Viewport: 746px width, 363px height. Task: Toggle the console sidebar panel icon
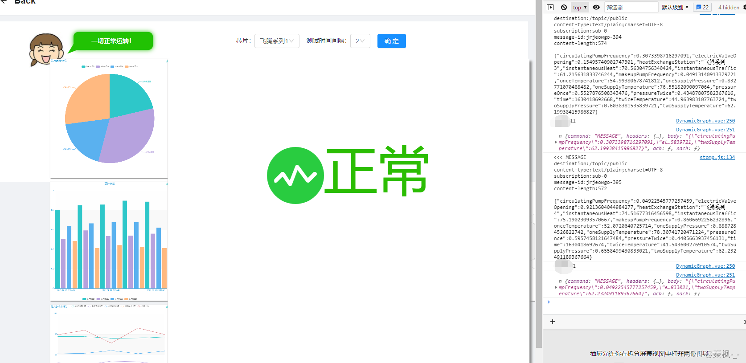pos(550,7)
